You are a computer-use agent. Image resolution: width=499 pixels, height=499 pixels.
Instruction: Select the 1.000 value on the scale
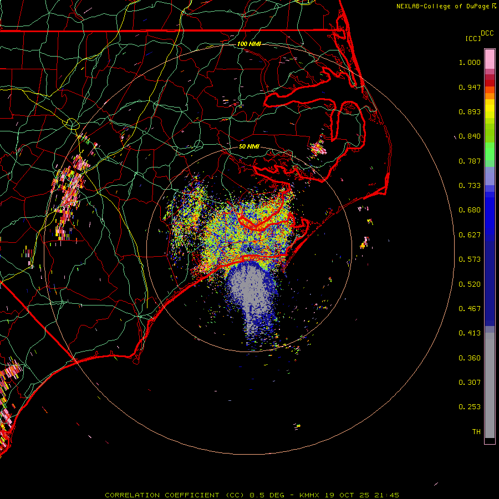470,62
